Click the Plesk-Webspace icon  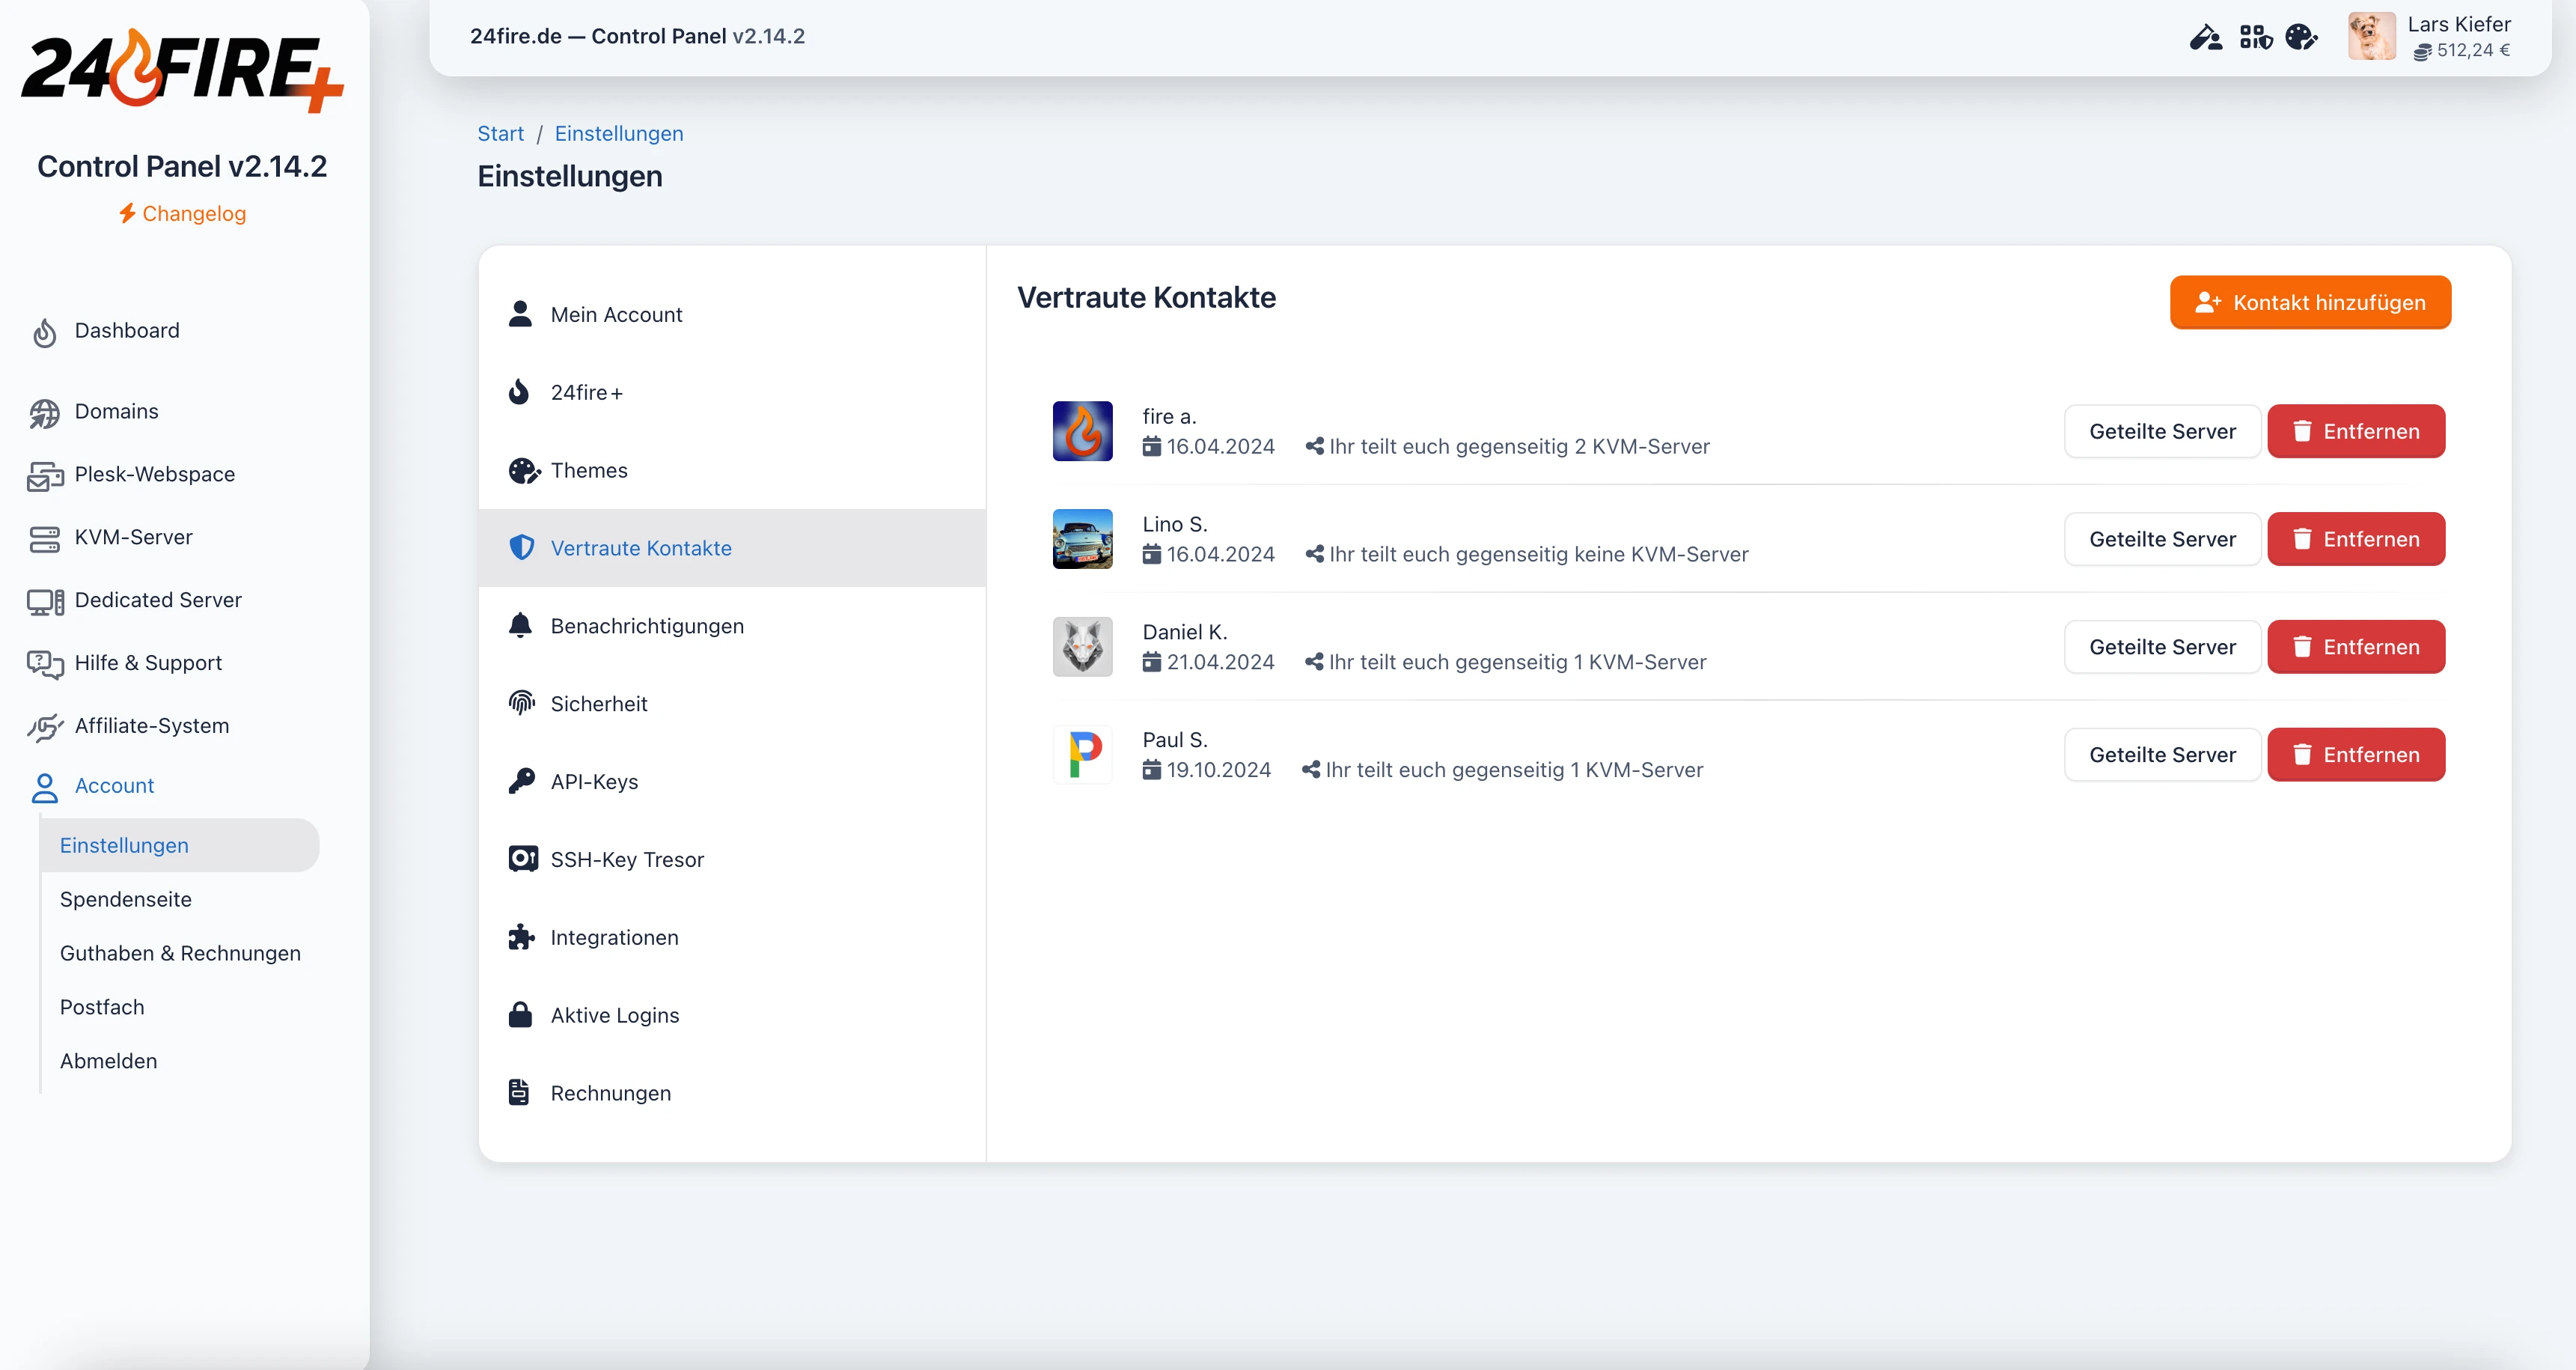pos(45,476)
